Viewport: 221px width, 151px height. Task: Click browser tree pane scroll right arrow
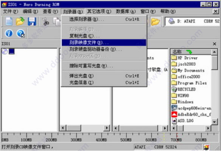pos(165,128)
